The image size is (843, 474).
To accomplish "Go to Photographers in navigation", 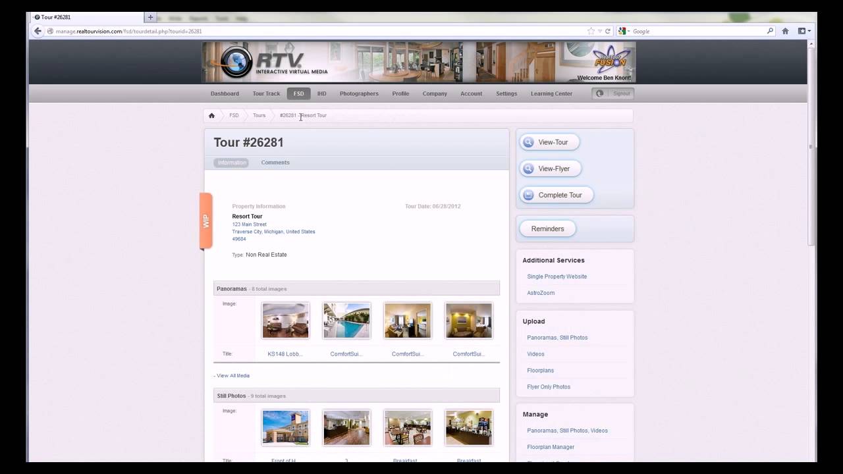I will (359, 93).
